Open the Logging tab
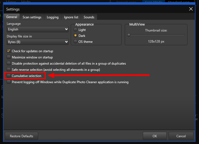The image size is (199, 144). [x=52, y=17]
